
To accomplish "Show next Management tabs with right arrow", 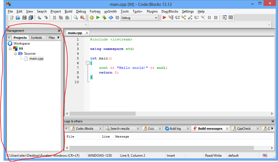I will (58, 38).
